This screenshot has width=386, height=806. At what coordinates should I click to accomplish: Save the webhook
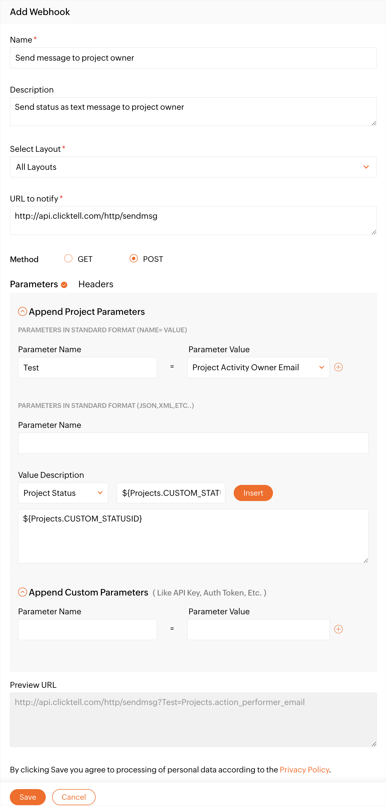[28, 797]
